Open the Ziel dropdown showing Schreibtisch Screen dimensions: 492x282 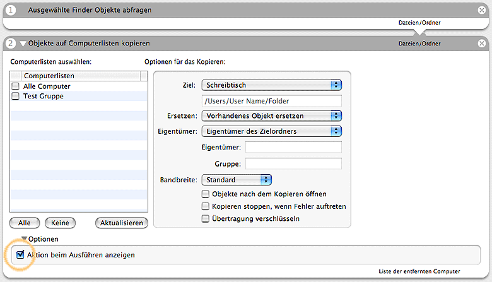271,85
